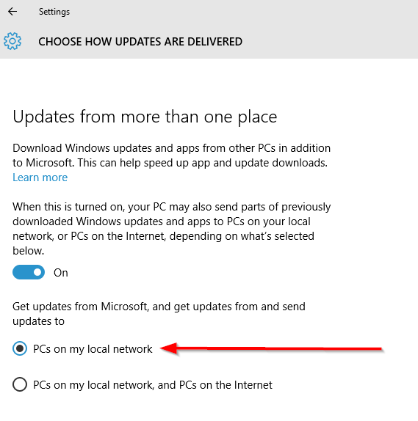418x421 pixels.
Task: Go back using the left arrow
Action: point(12,12)
